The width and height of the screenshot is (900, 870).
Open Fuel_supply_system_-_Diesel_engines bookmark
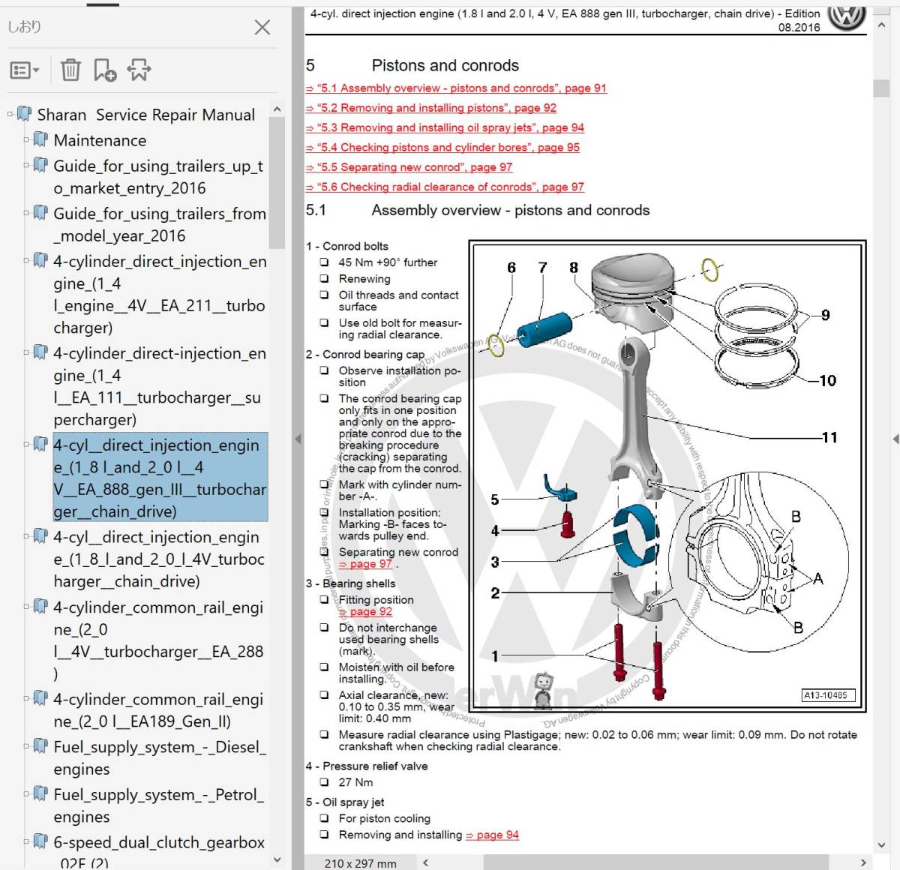pyautogui.click(x=159, y=757)
